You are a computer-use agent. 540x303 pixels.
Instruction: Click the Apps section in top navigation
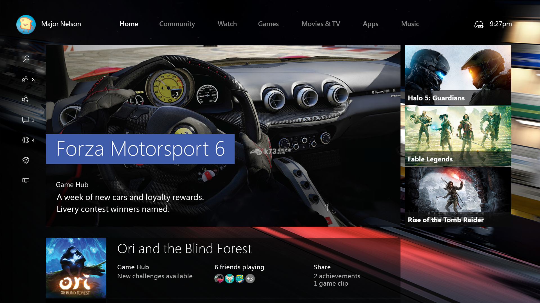tap(370, 24)
